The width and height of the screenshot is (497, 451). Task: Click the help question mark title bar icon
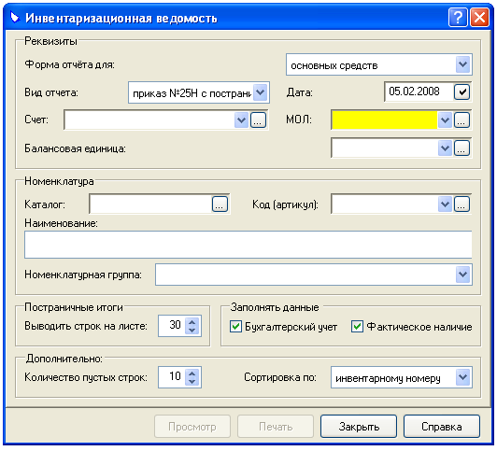[x=458, y=18]
